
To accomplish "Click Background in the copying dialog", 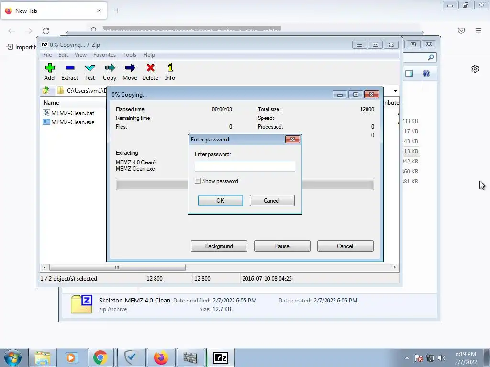I will (x=219, y=246).
